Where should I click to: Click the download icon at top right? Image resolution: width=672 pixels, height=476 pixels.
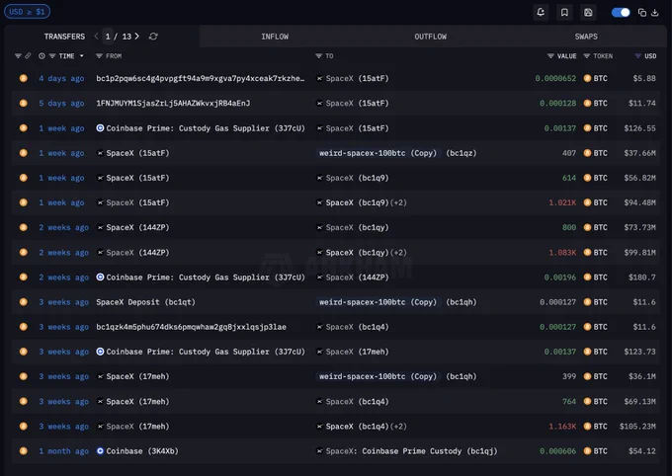[655, 13]
